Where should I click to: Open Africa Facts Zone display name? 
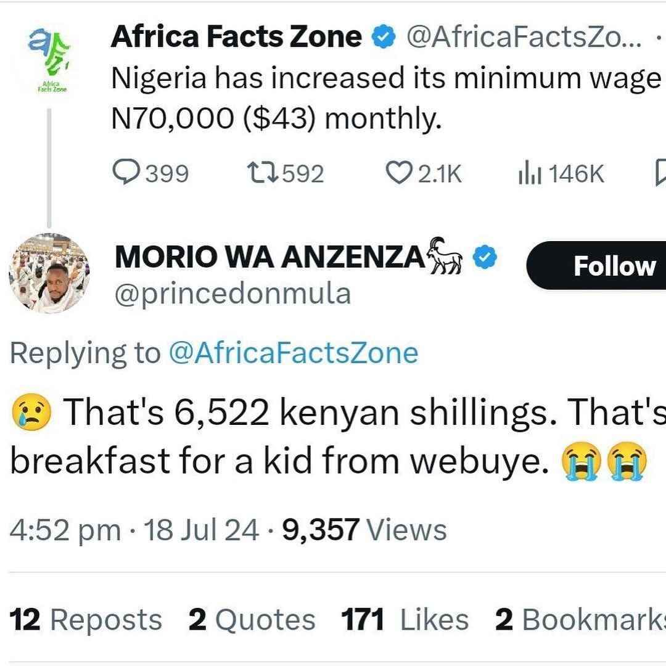click(x=236, y=36)
